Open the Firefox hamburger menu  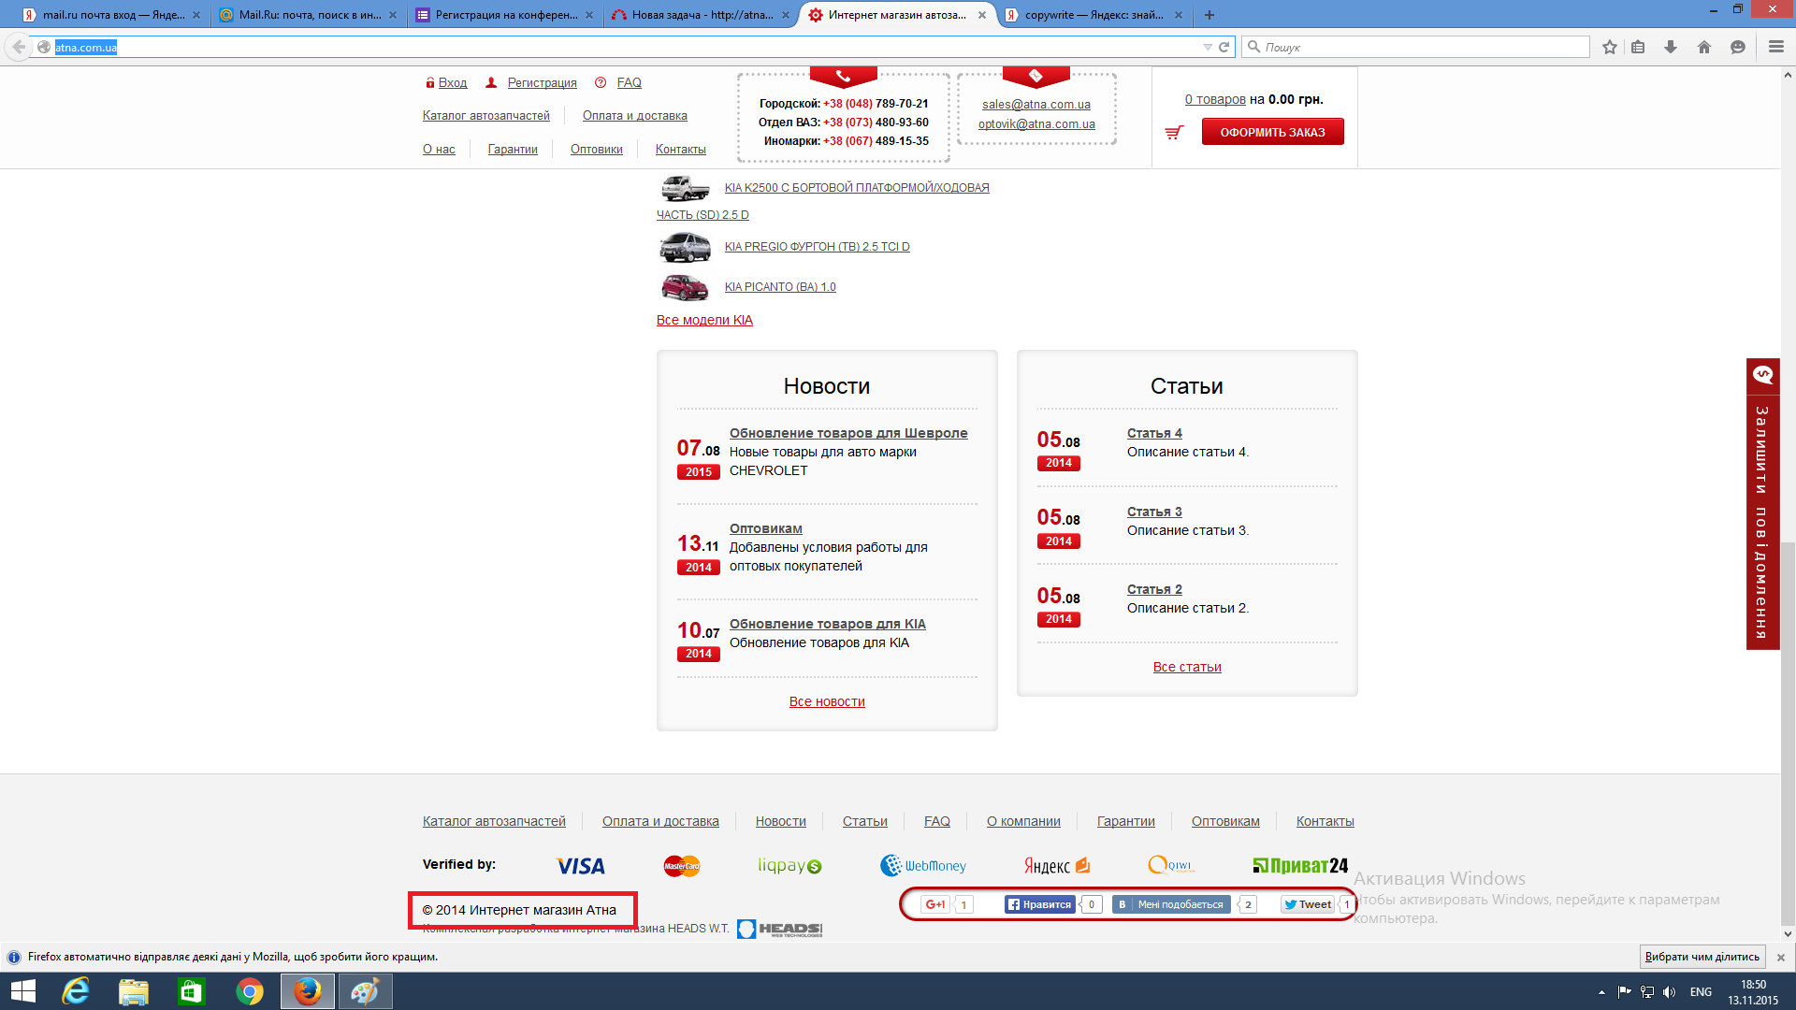tap(1775, 47)
